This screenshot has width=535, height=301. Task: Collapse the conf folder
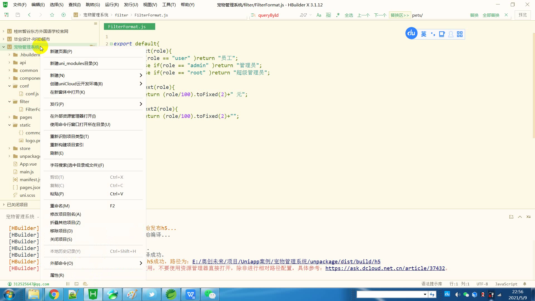click(9, 86)
